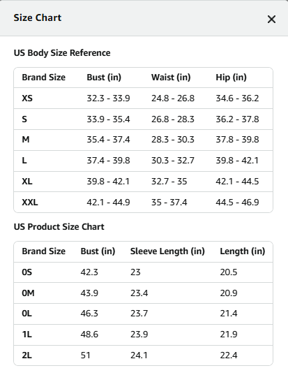Click the XL hip value 42.1 - 44.5
This screenshot has width=288, height=389.
coord(237,182)
